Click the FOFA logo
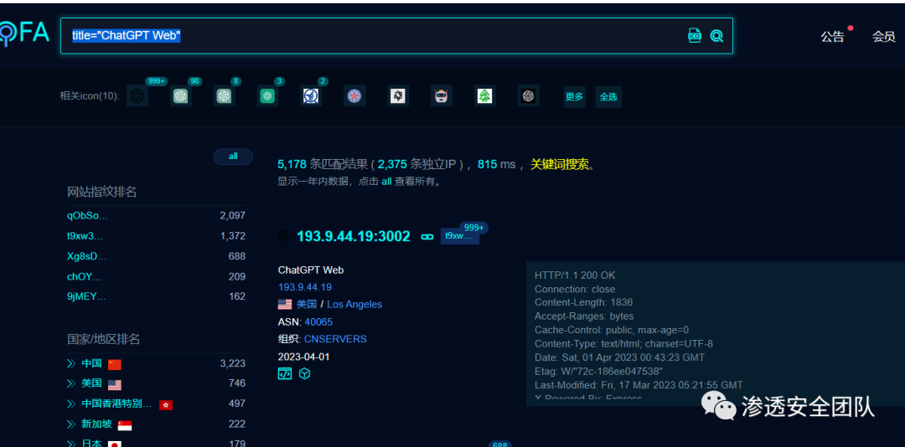905x447 pixels. click(25, 34)
